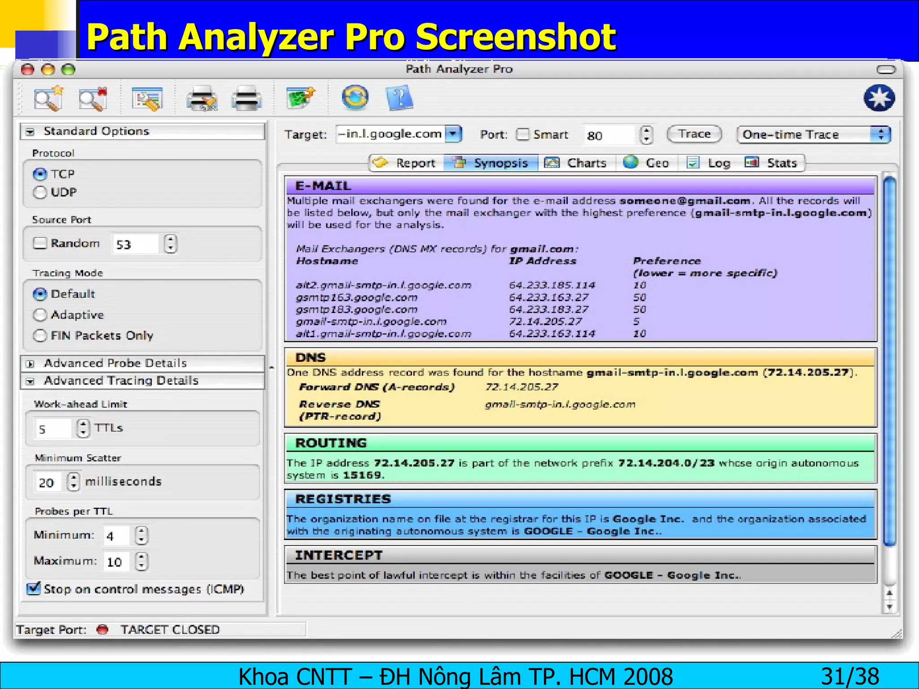This screenshot has width=919, height=689.
Task: Click the new trace magnifier with star icon
Action: tap(48, 98)
